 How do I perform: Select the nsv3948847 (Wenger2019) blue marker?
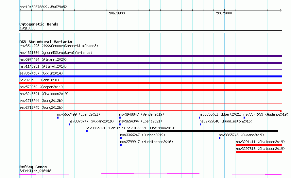point(120,118)
